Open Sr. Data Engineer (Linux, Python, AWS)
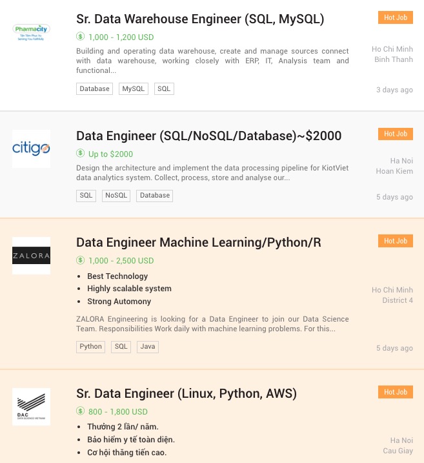The image size is (424, 463). pyautogui.click(x=186, y=393)
